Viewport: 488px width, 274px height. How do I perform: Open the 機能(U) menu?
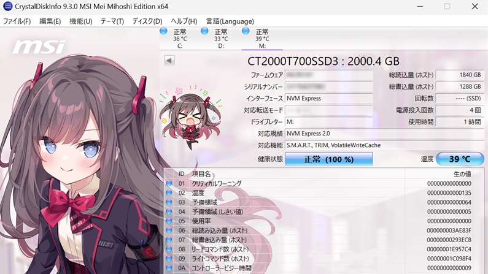pos(80,21)
